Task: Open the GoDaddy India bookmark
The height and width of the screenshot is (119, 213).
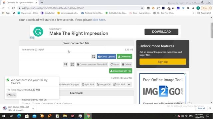Action: click(116, 13)
